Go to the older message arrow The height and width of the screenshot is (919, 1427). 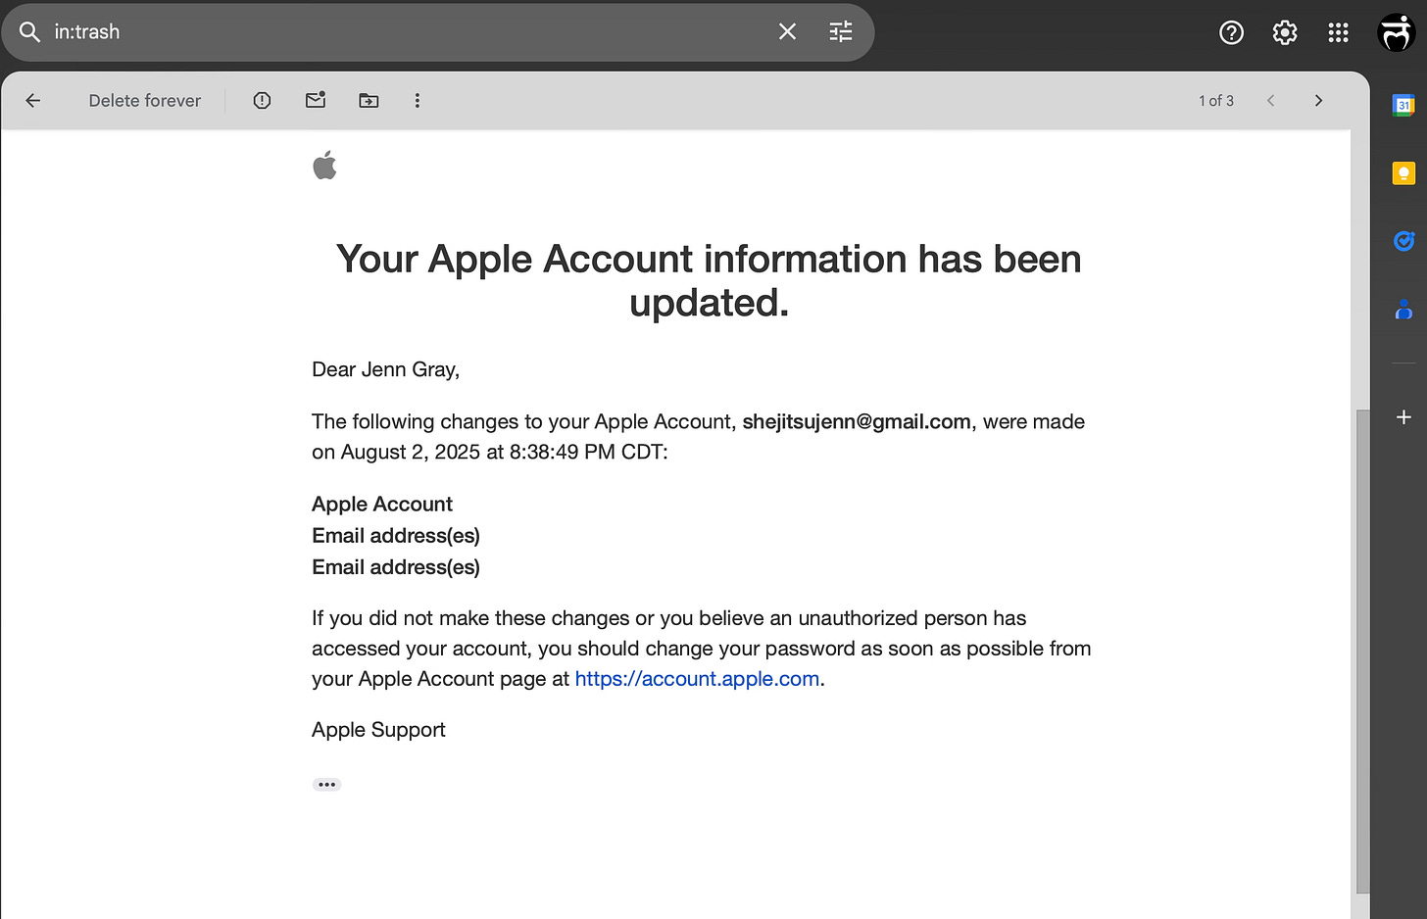click(x=1318, y=100)
